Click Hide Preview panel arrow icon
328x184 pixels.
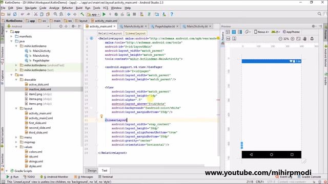pyautogui.click(x=320, y=26)
